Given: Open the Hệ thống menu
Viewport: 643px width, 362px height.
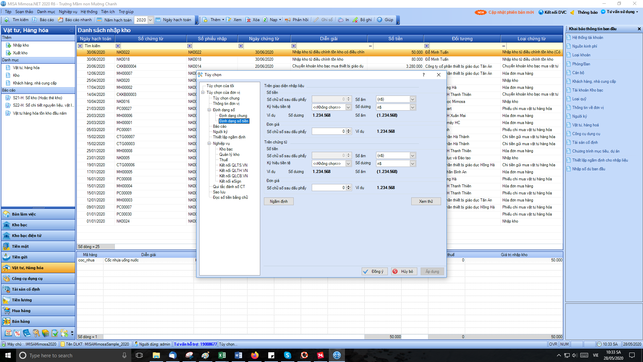Looking at the screenshot, I should coord(89,12).
